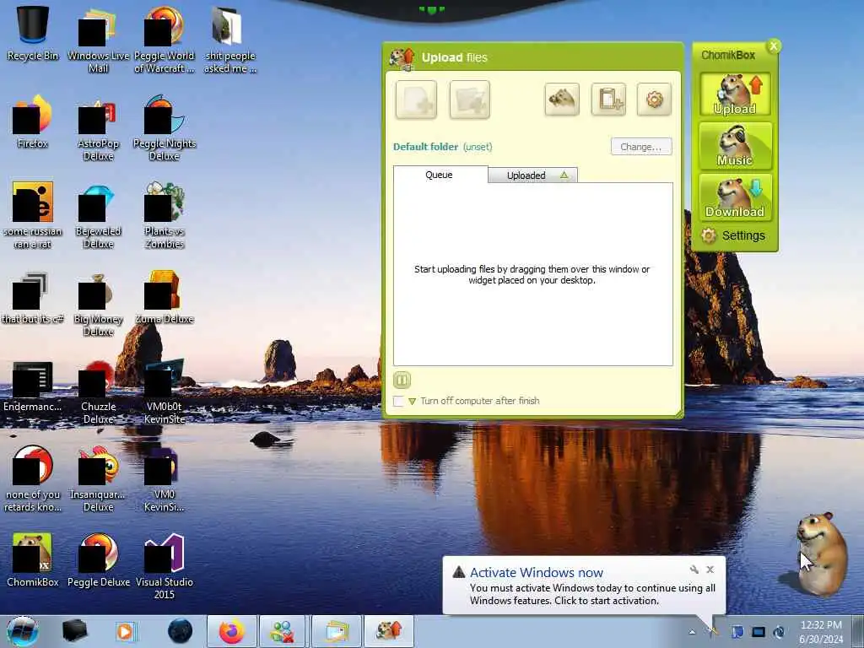Switch to the Queue tab
The width and height of the screenshot is (864, 648).
pyautogui.click(x=440, y=175)
